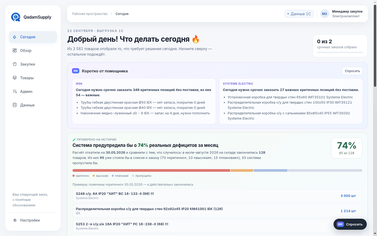Image resolution: width=377 pixels, height=236 pixels.
Task: Open the Распределительная коробка 92x92x45 row
Action: coord(217,211)
